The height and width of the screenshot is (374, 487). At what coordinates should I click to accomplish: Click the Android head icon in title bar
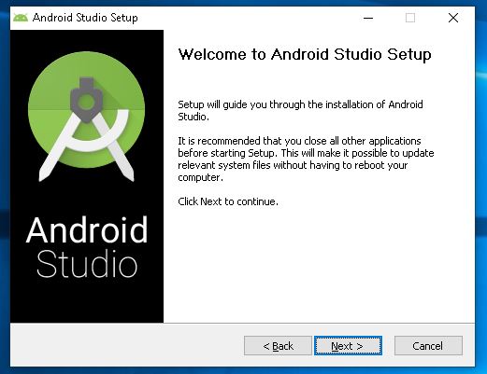tap(21, 18)
